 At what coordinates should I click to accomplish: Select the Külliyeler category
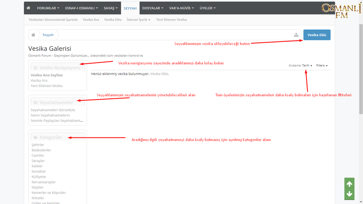coord(39,177)
